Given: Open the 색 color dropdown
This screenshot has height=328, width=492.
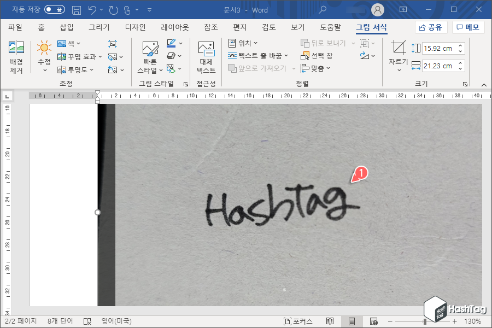Looking at the screenshot, I should coord(69,43).
